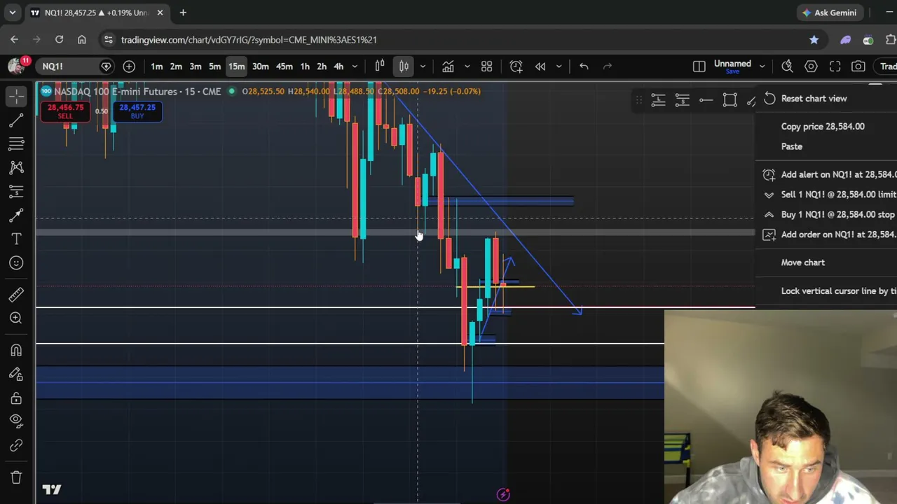The image size is (897, 504).
Task: Switch to the 30m timeframe
Action: coord(260,66)
